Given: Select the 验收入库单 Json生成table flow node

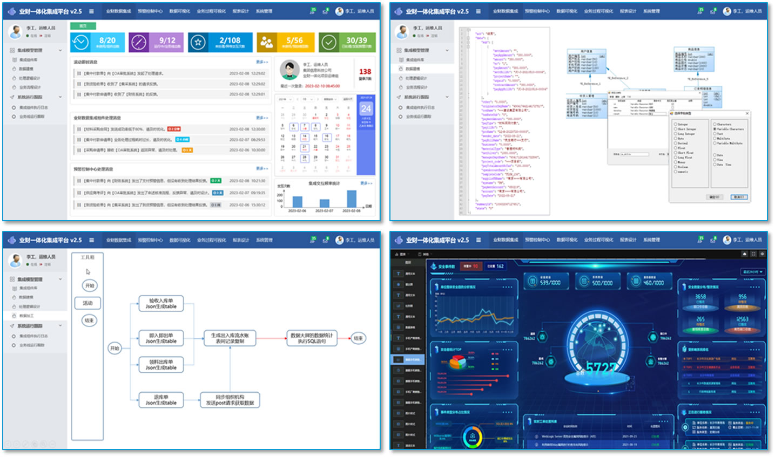Looking at the screenshot, I should click(161, 304).
